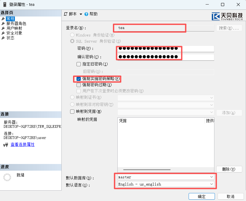This screenshot has width=246, height=201.
Task: Check the 指定旧密码 checkbox
Action: point(79,64)
